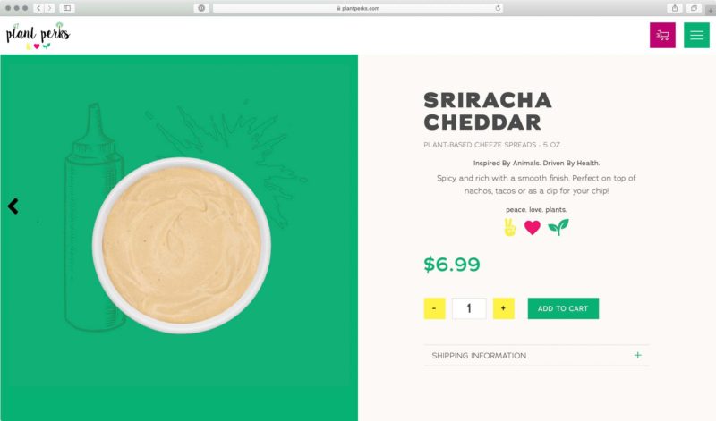Click the Safari forward arrow
Image resolution: width=716 pixels, height=421 pixels.
click(x=49, y=8)
